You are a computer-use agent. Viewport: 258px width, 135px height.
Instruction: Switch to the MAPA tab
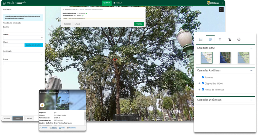coord(107,3)
